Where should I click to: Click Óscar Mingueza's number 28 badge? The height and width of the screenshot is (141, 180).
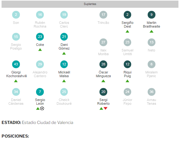point(103,64)
